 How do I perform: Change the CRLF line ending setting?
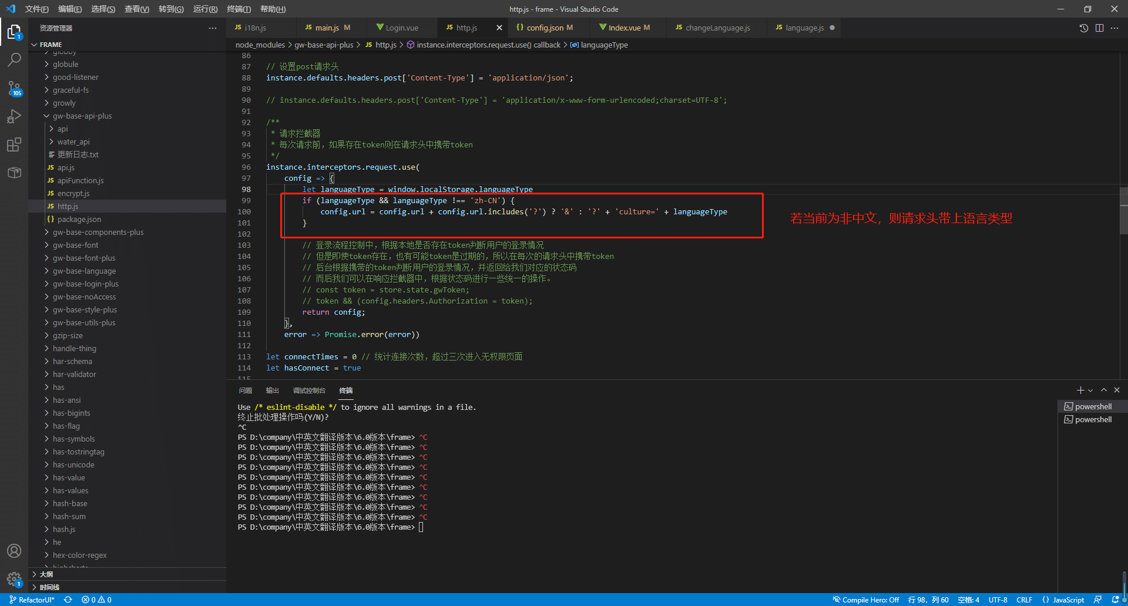pyautogui.click(x=1024, y=600)
